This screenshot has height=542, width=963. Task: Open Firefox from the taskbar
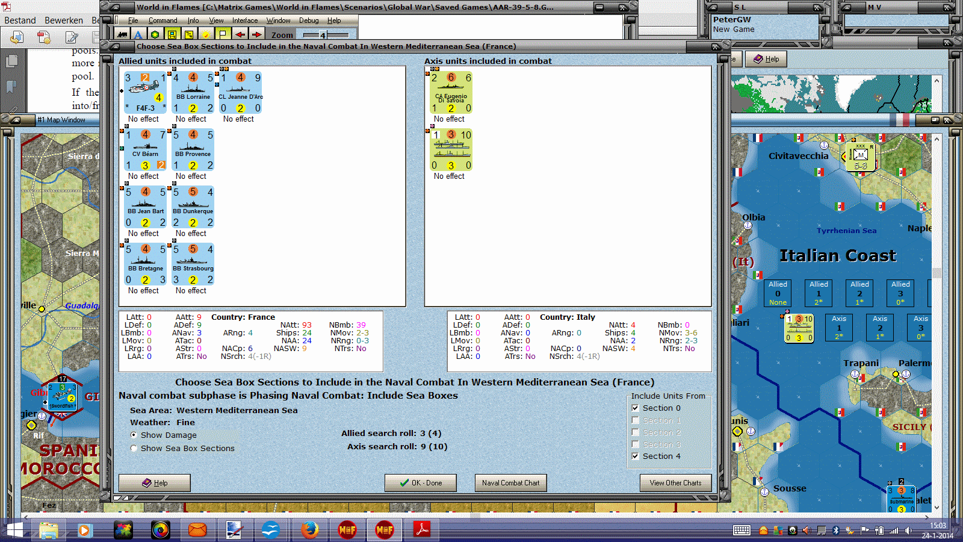pyautogui.click(x=309, y=530)
